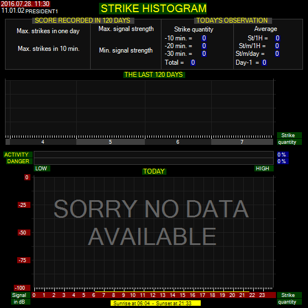Click hour 22 on today's time axis
Viewport: 308px width, 308px height.
pyautogui.click(x=252, y=295)
